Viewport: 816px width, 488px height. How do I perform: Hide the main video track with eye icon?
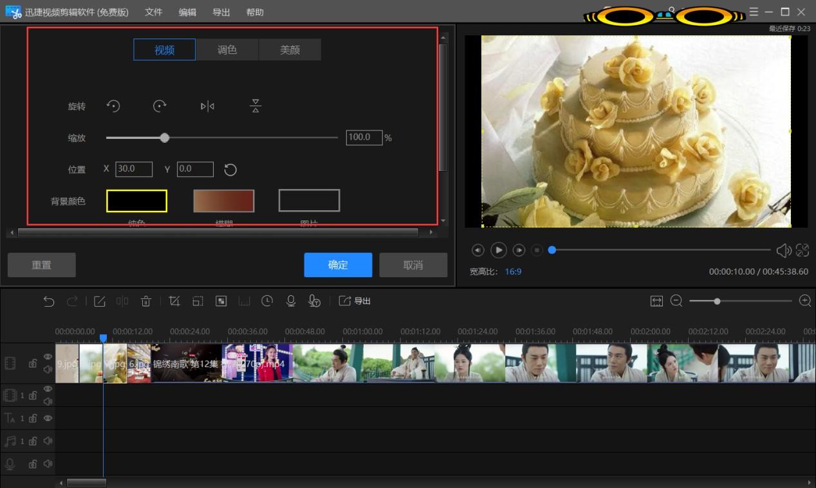(48, 356)
